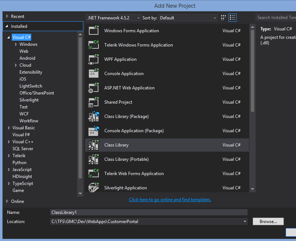
Task: Select Extensibility category in tree
Action: click(31, 72)
